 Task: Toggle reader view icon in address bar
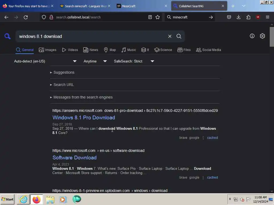[150, 17]
